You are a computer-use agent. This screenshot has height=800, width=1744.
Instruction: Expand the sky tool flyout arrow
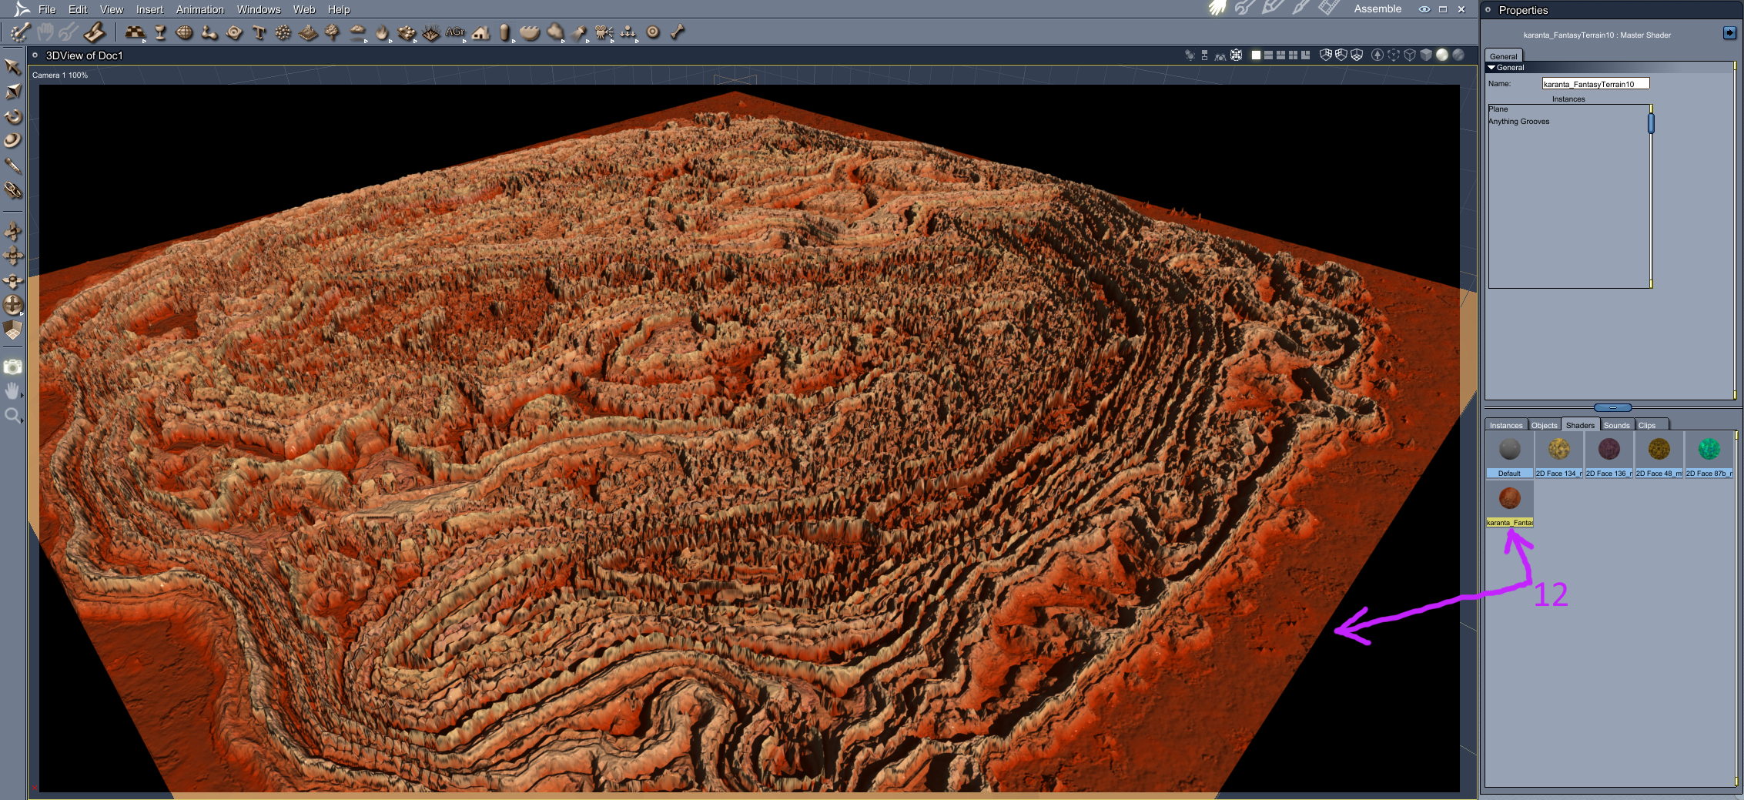click(x=366, y=41)
